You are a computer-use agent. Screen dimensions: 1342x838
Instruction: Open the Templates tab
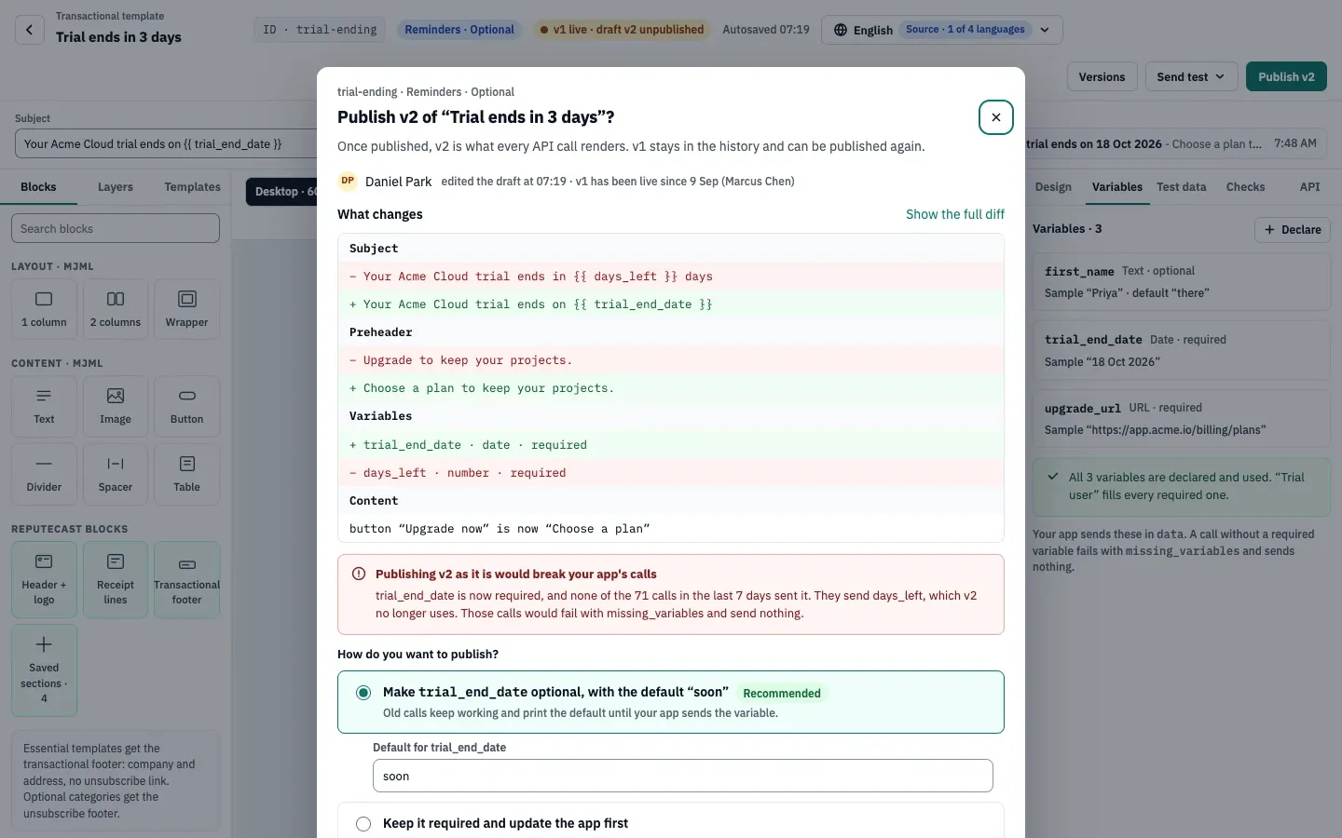pos(192,187)
